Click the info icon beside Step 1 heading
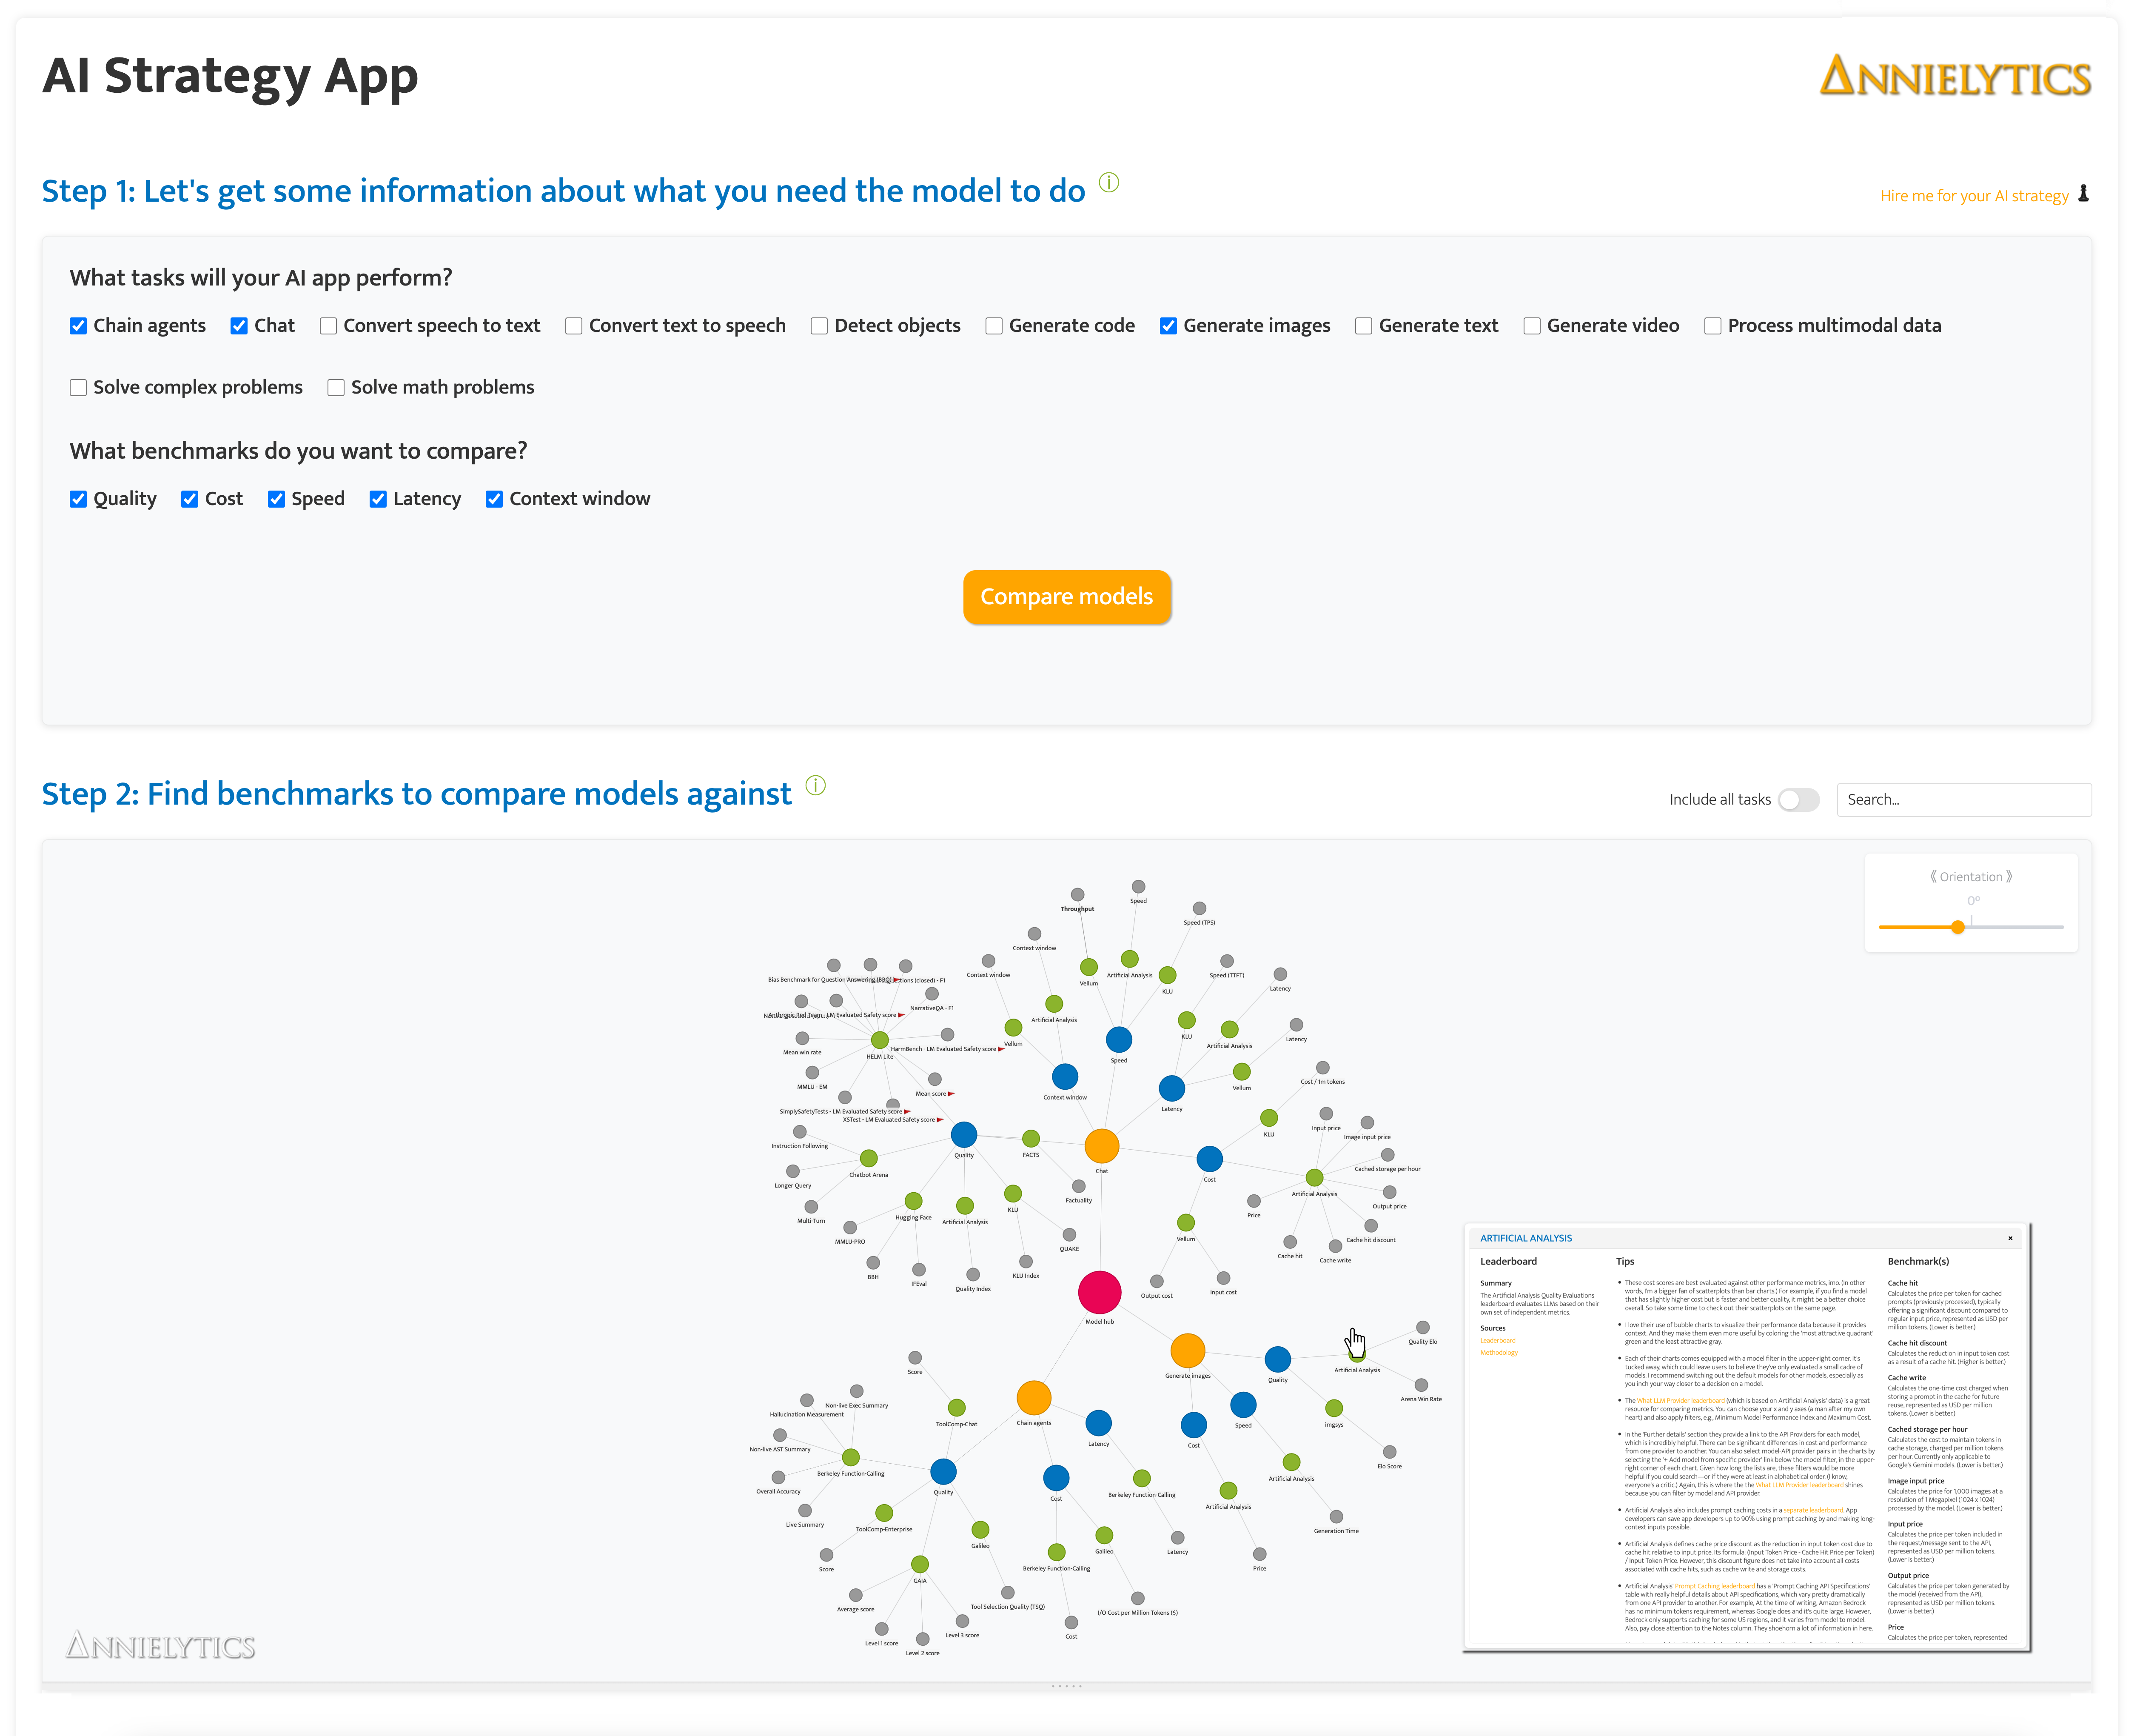This screenshot has width=2137, height=1736. [1108, 183]
